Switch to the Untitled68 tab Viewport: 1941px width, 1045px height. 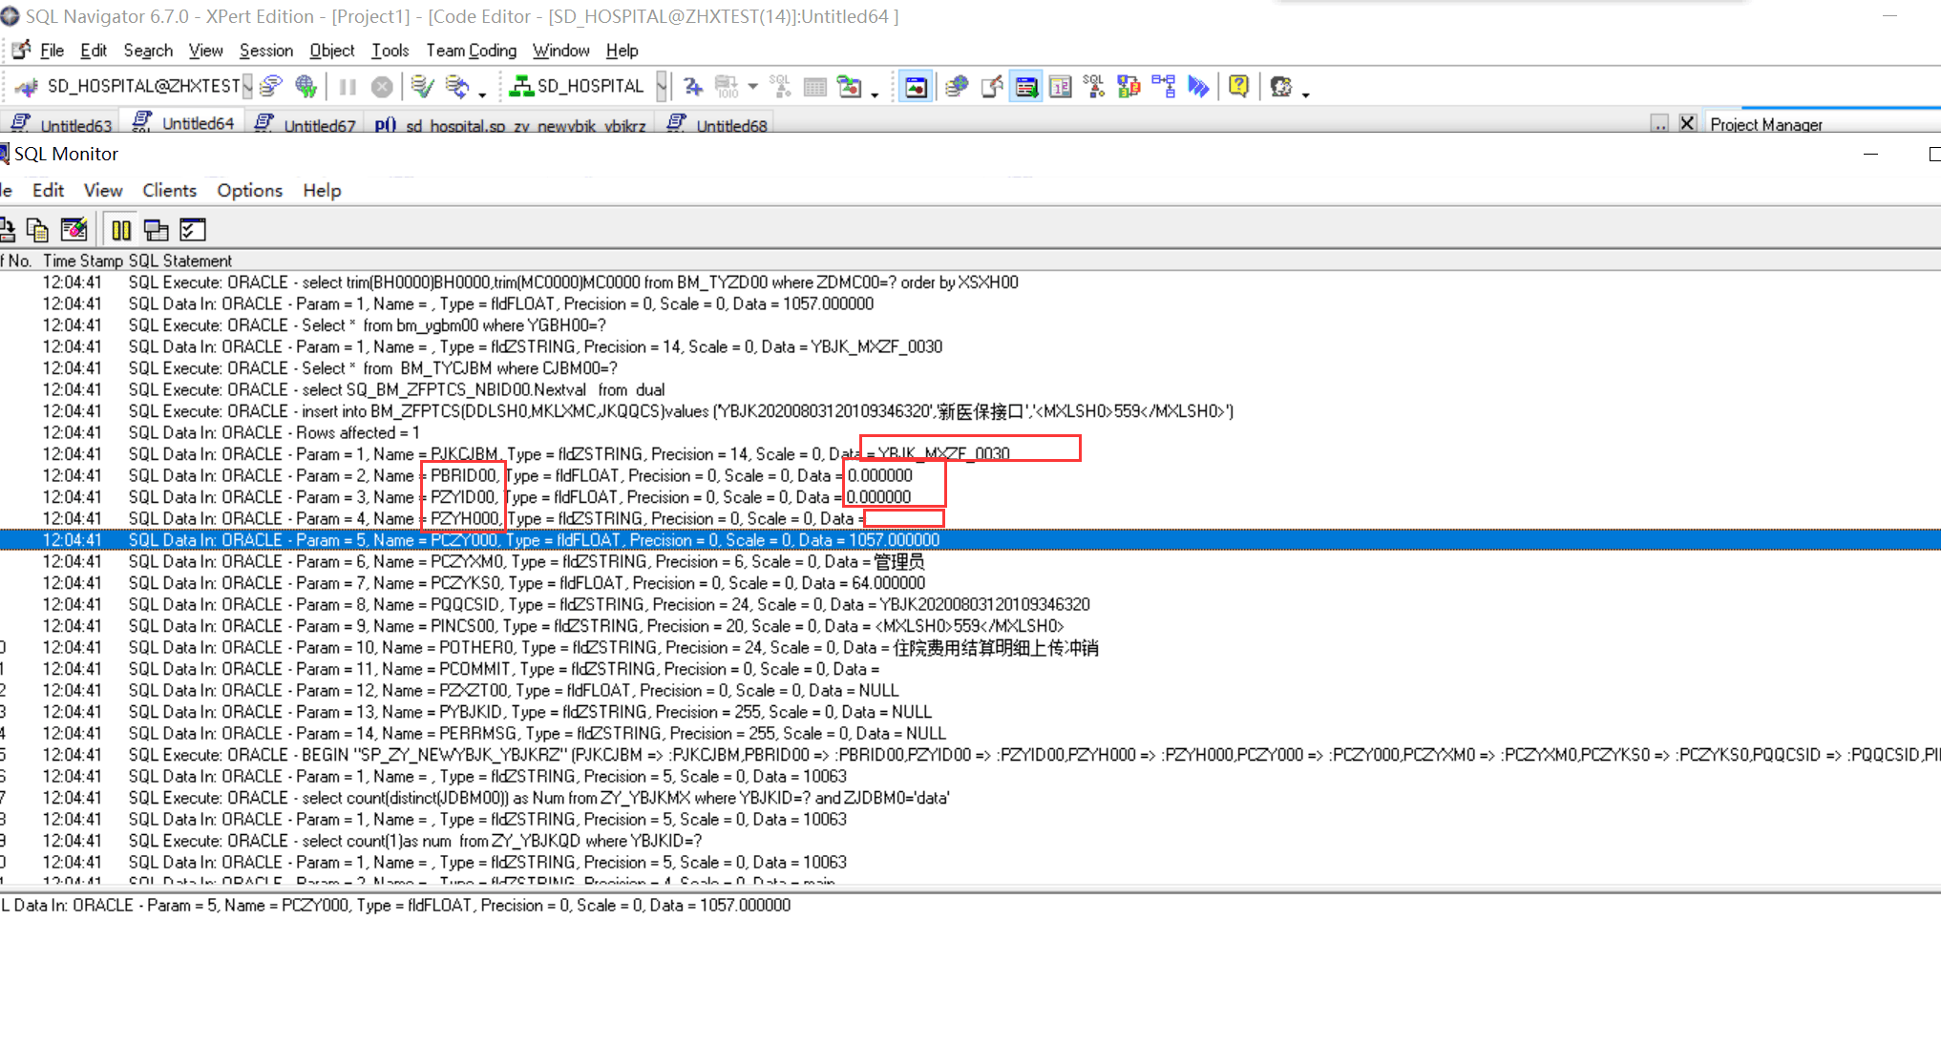click(730, 125)
